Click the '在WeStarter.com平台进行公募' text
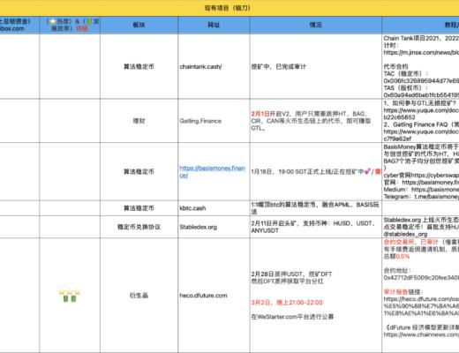This screenshot has height=353, width=459. (x=292, y=317)
